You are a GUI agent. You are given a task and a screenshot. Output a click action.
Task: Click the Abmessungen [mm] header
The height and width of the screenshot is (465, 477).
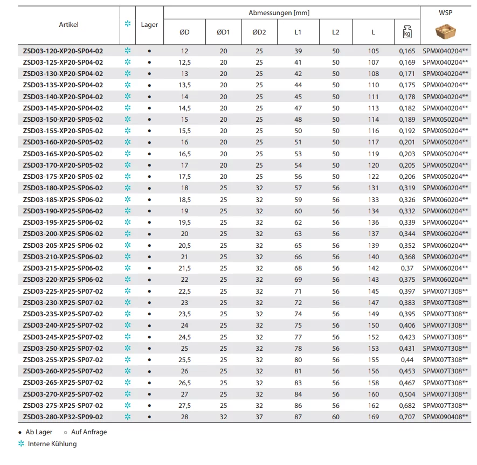click(x=279, y=12)
